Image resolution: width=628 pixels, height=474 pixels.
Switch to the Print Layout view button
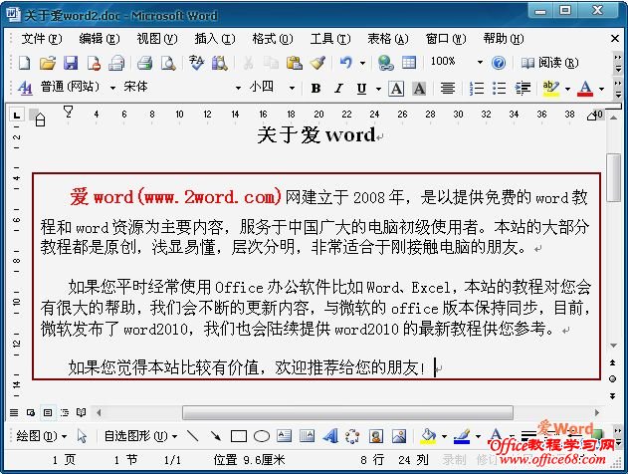(x=48, y=412)
